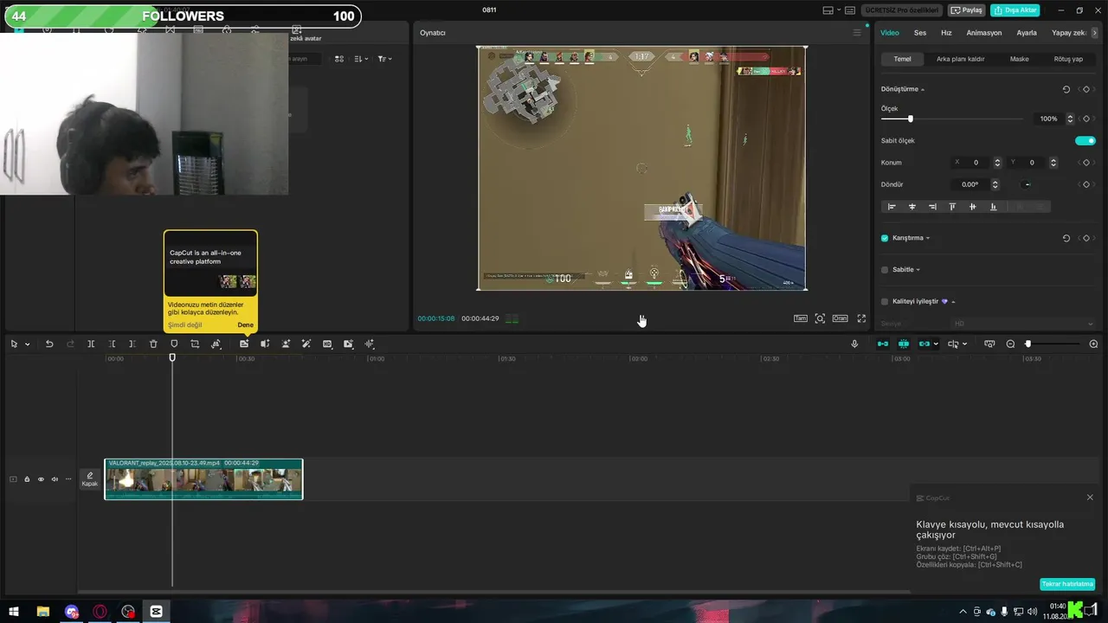Click the preview zoom focus icon in player

[x=820, y=318]
